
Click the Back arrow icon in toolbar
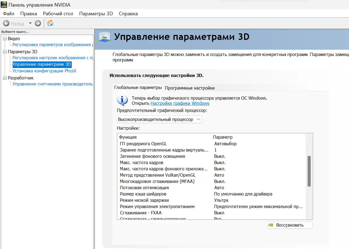click(6, 23)
